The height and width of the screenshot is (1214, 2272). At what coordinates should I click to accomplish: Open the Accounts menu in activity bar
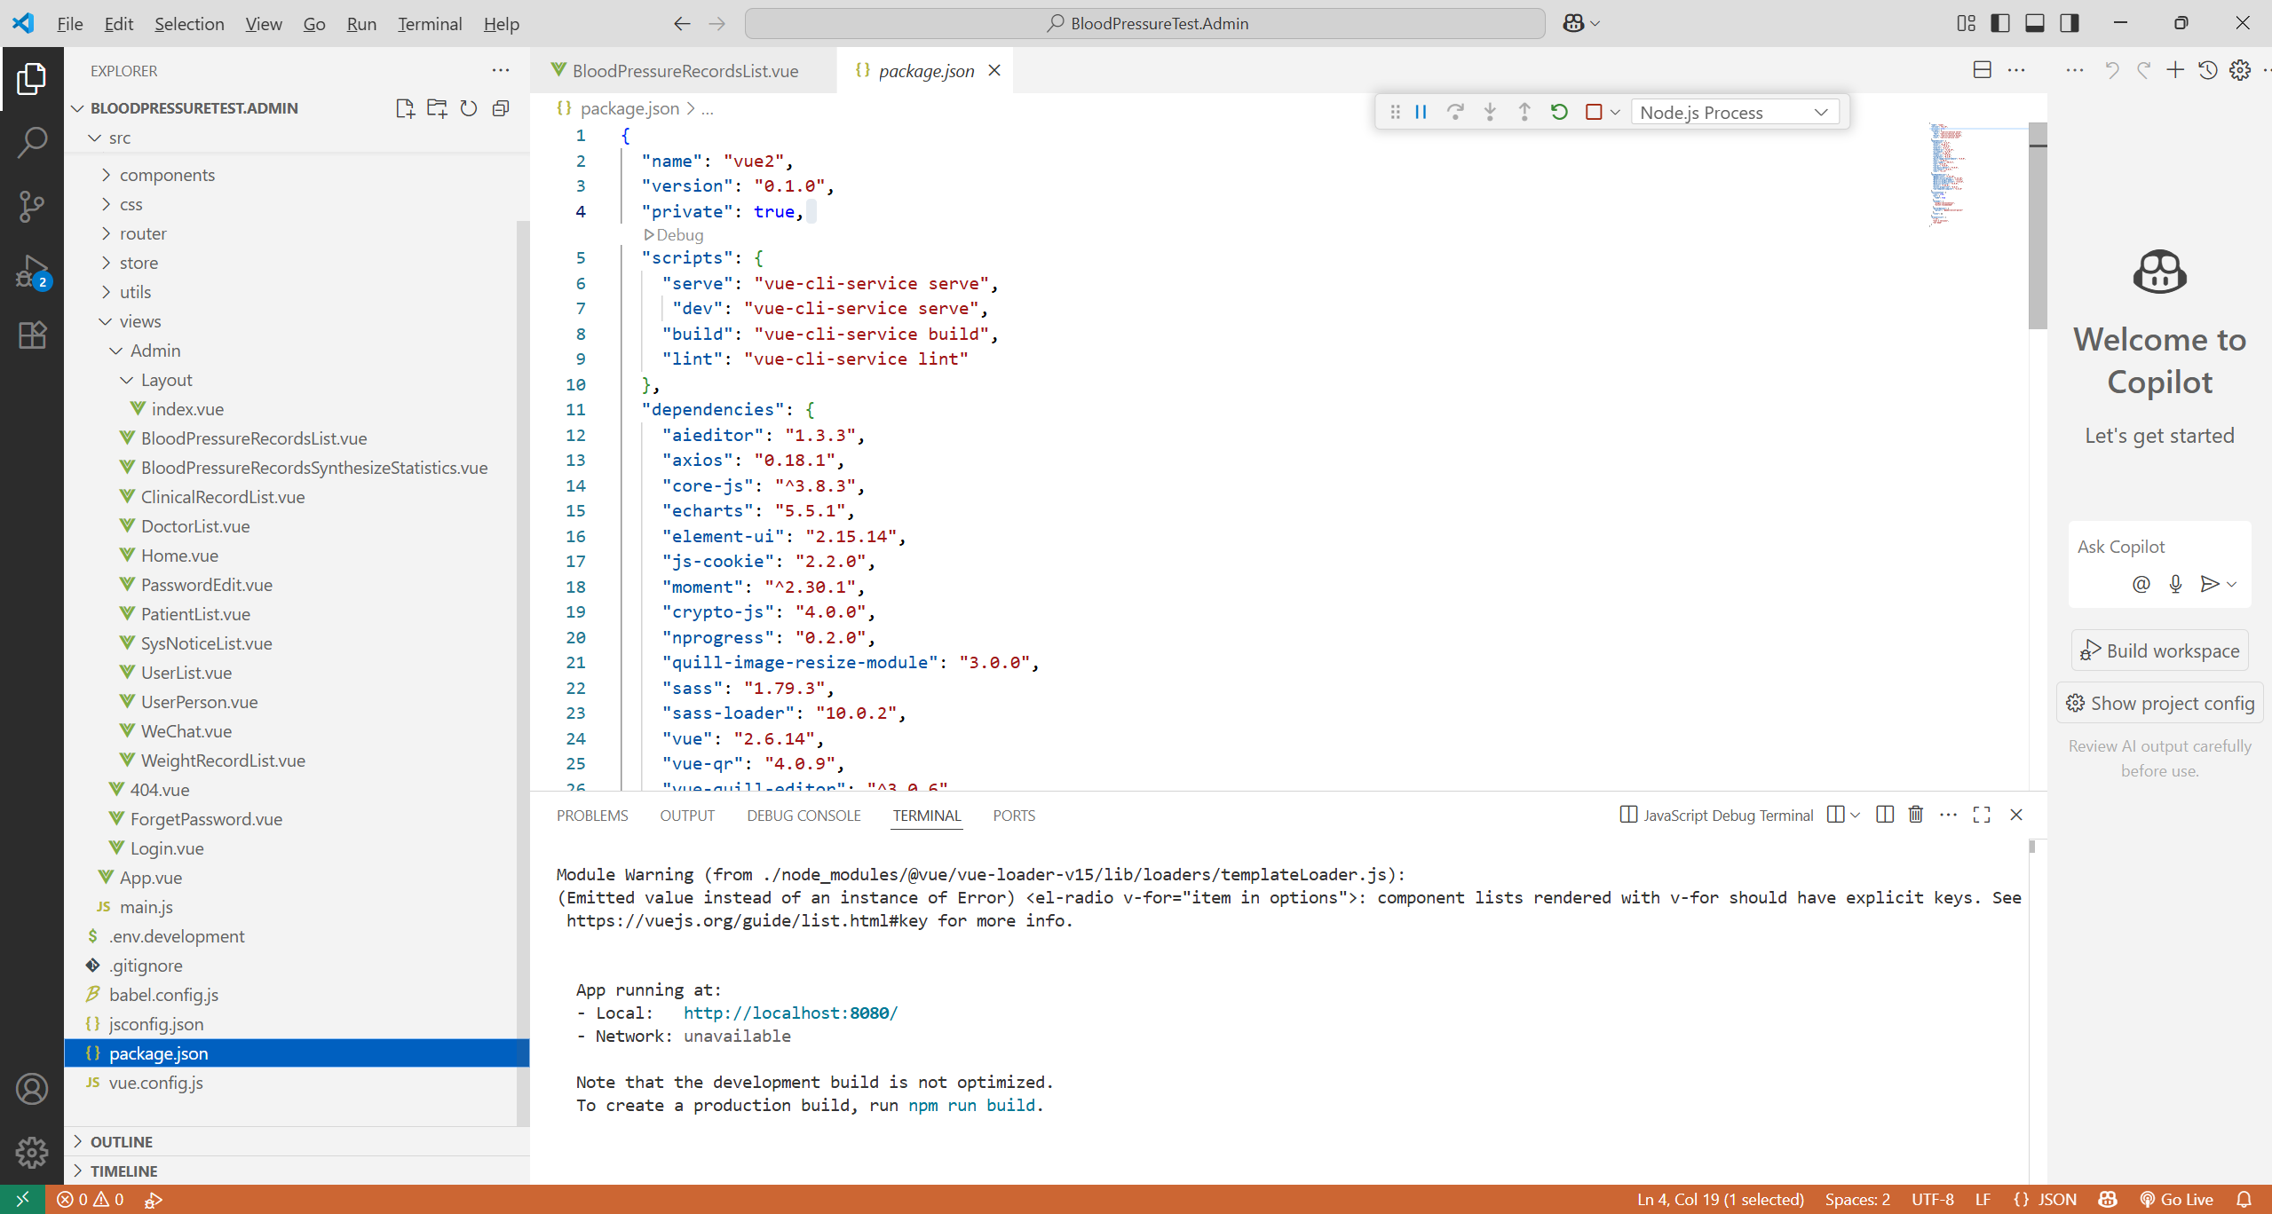click(32, 1089)
